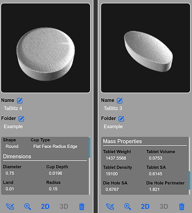Image resolution: width=192 pixels, height=213 pixels.
Task: Edit the name of TaBlitz 3
Action: pos(120,101)
